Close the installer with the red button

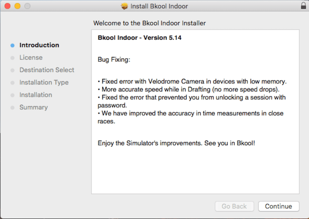tap(7, 6)
